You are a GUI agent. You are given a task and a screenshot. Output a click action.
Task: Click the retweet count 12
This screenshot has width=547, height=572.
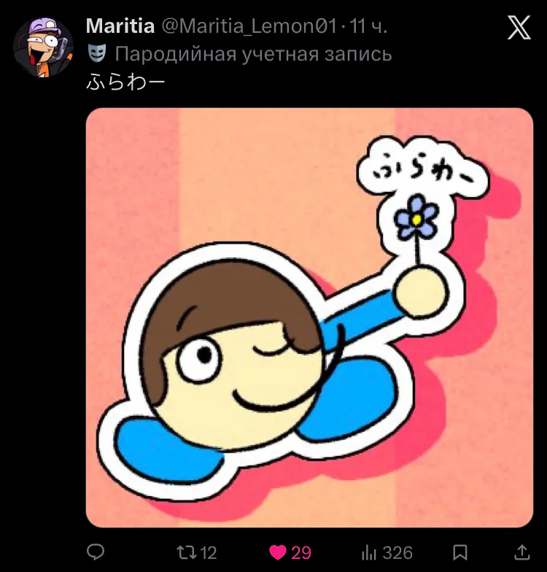(209, 552)
